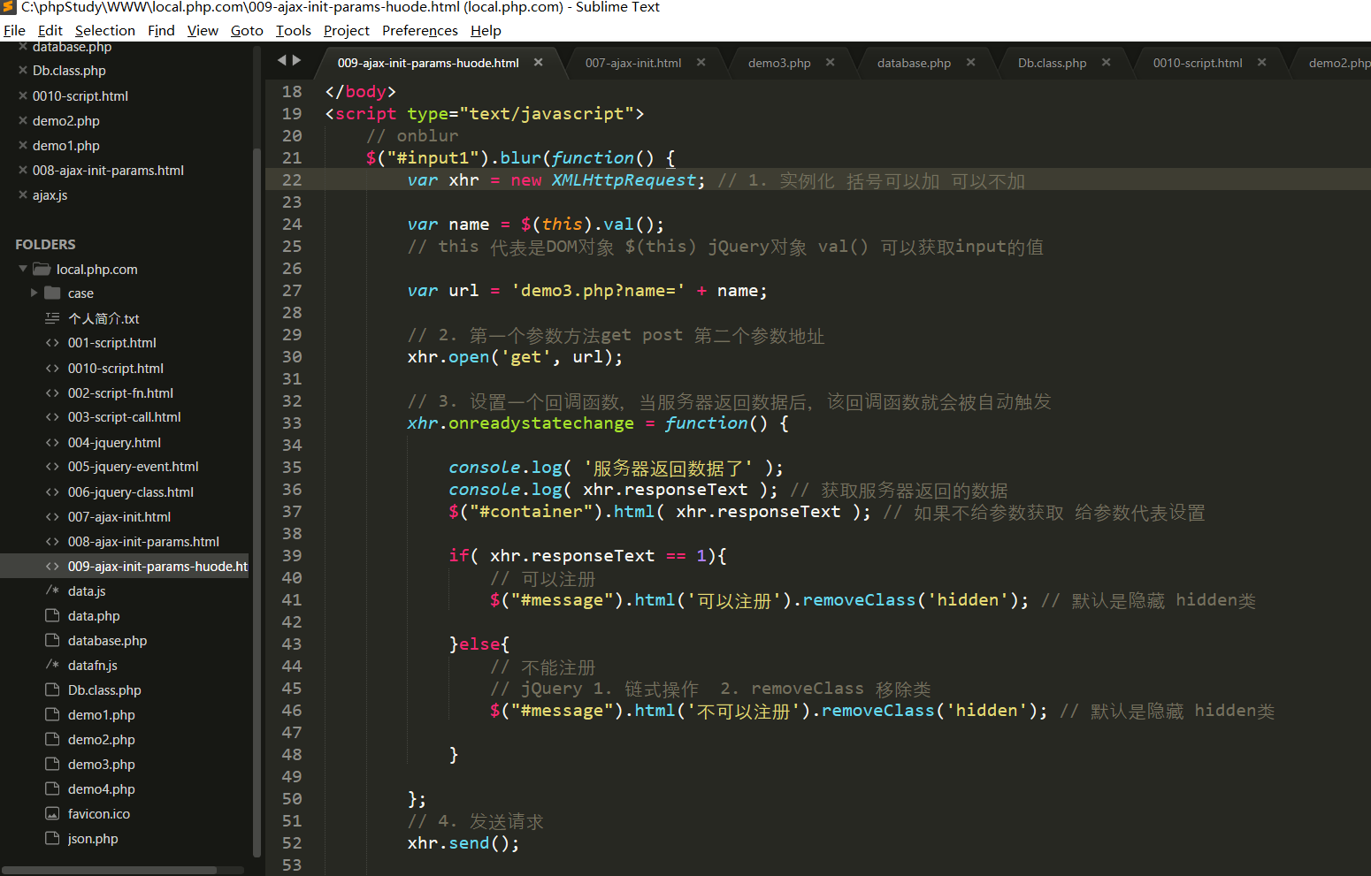Image resolution: width=1371 pixels, height=876 pixels.
Task: Open demo3.php in the sidebar folder
Action: 101,765
